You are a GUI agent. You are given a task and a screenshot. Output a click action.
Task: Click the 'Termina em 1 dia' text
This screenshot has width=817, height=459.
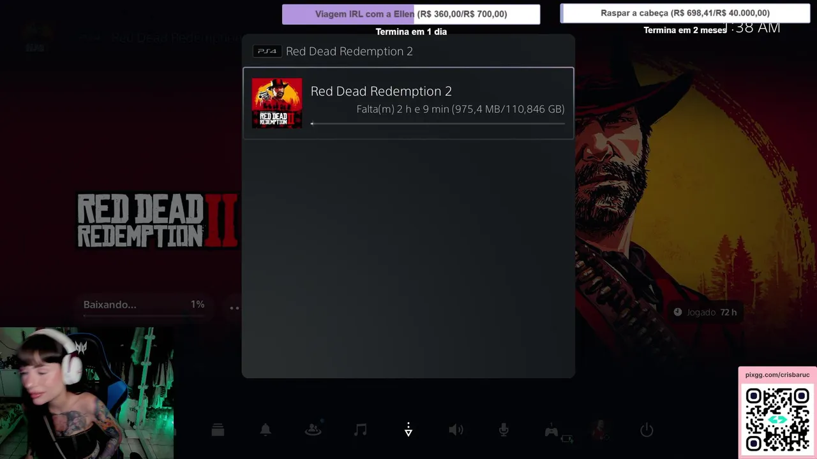click(x=411, y=32)
